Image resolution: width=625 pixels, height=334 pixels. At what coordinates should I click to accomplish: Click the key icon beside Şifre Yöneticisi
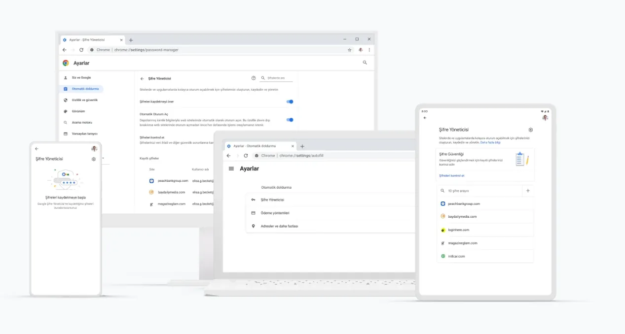[253, 200]
